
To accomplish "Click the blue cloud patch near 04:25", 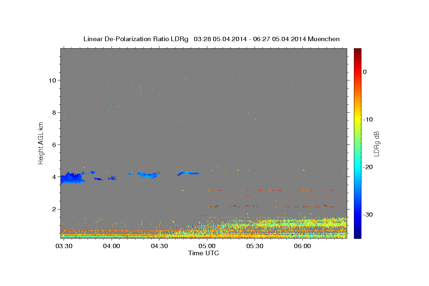I will click(x=148, y=174).
